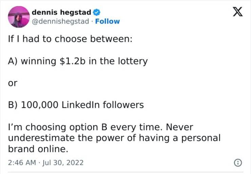251x174 pixels.
Task: Click the standalone word 'or'
Action: (12, 83)
